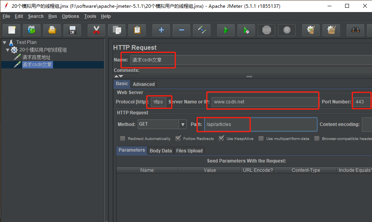
Task: Click the Value column header
Action: pos(210,170)
